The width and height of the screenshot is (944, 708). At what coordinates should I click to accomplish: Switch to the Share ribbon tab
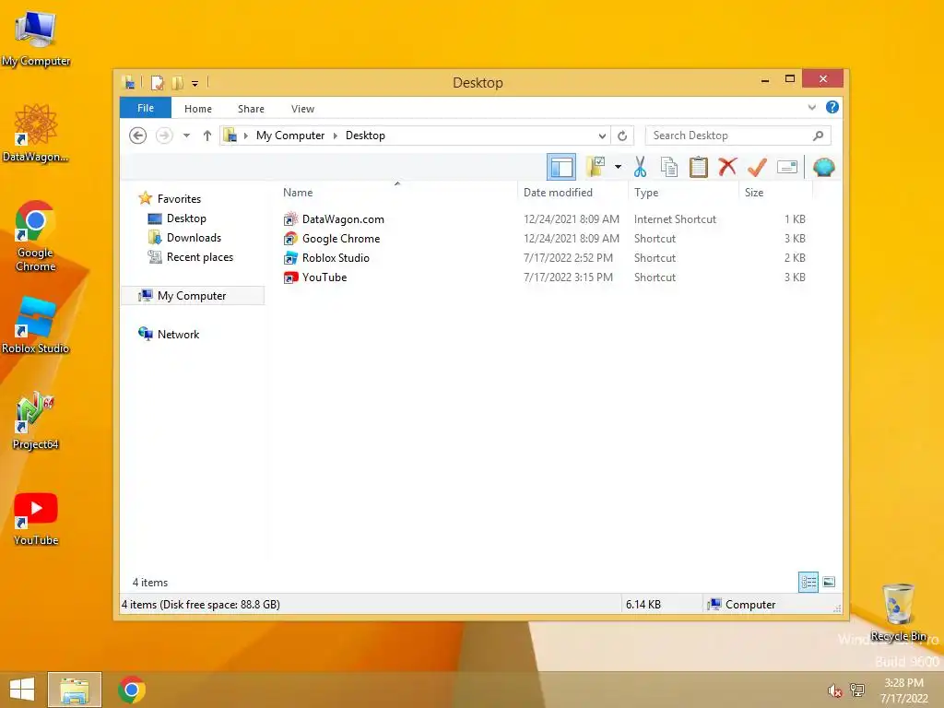point(251,109)
